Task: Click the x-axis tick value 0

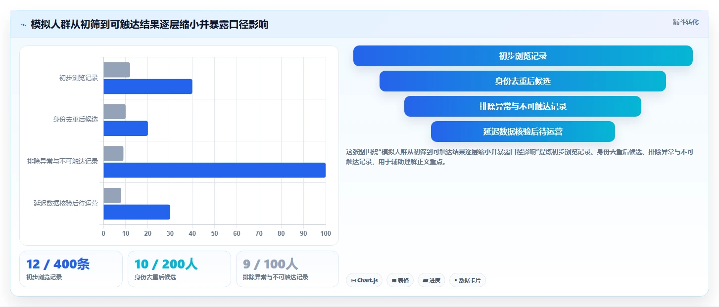Action: [x=103, y=234]
